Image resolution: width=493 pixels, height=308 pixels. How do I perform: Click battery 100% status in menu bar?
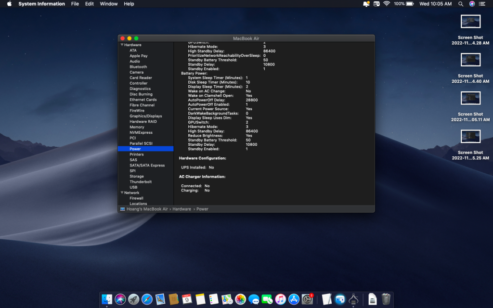click(x=404, y=4)
